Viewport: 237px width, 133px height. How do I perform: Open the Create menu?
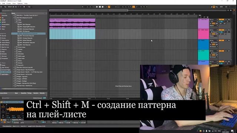click(9, 3)
